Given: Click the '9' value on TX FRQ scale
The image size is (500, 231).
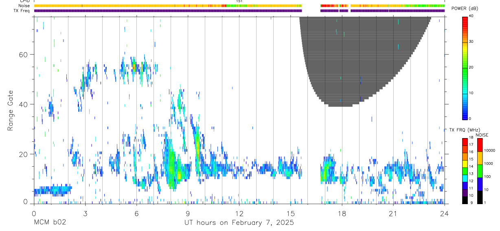Looking at the screenshot, I should coord(471,203).
